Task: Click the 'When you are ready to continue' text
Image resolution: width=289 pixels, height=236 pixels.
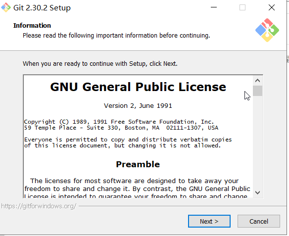Action: [100, 64]
